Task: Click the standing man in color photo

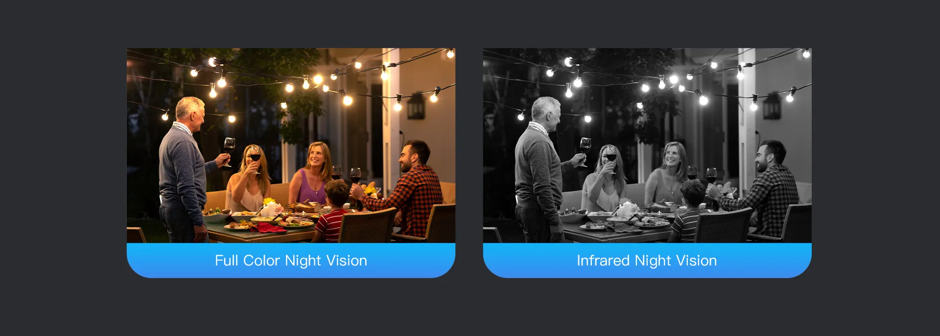Action: tap(184, 170)
